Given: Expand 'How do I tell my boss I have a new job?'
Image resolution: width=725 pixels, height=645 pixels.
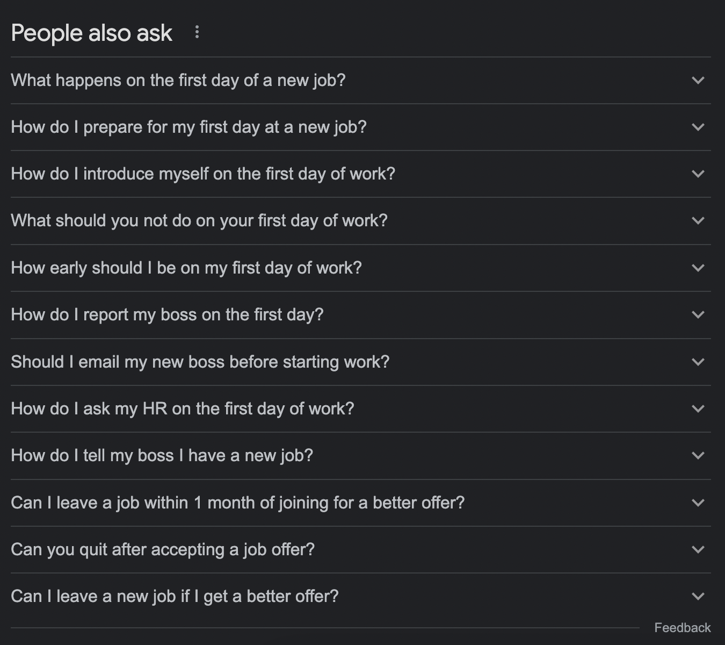Looking at the screenshot, I should click(698, 455).
